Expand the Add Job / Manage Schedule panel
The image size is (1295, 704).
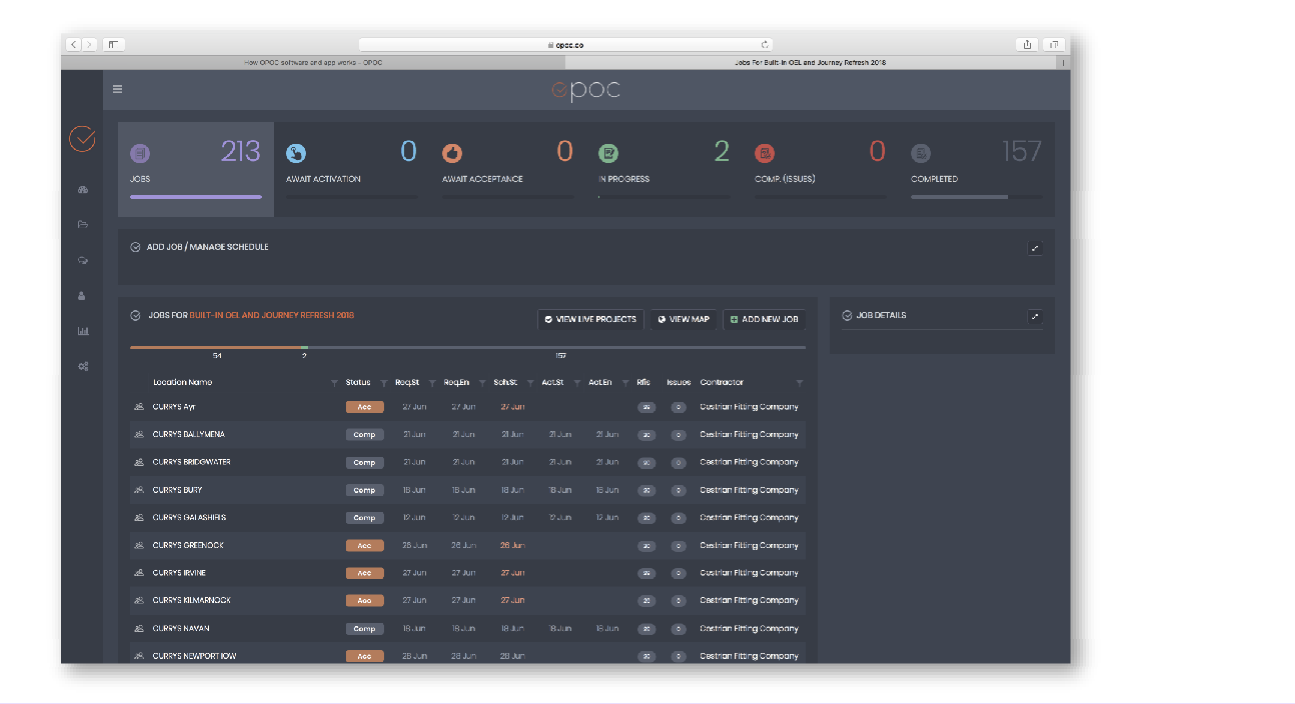1035,248
